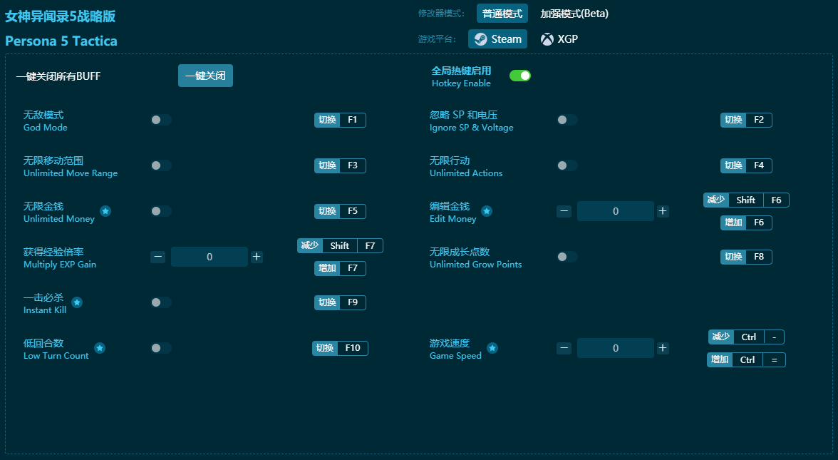
Task: Click the F10 hotkey for Low Turn Count
Action: (x=340, y=348)
